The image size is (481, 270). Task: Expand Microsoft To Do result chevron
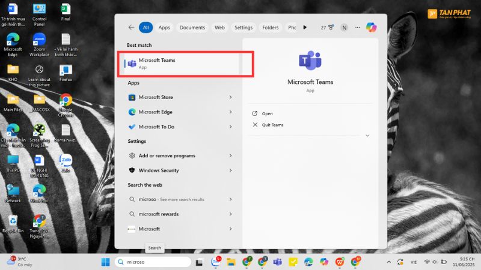coord(230,127)
